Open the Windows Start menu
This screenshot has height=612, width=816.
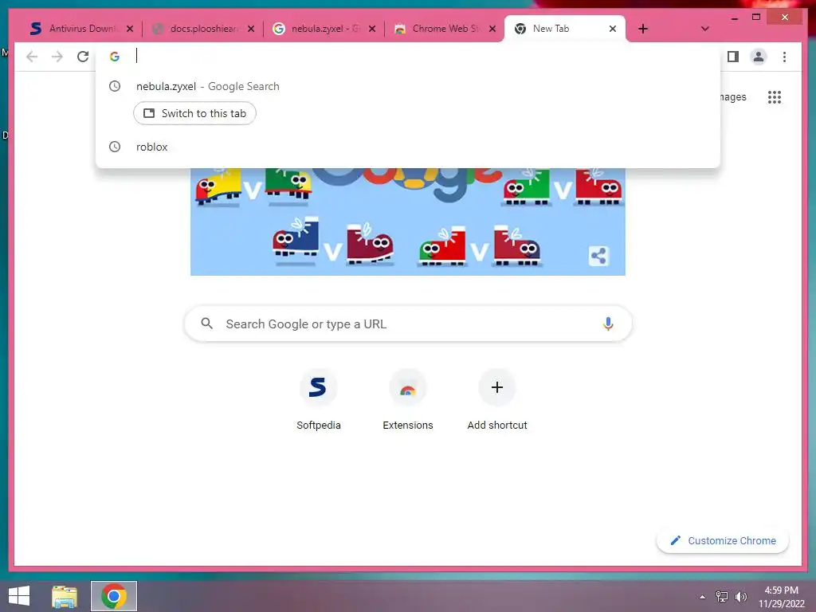[19, 596]
